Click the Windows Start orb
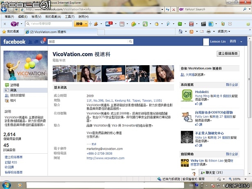 (7, 185)
